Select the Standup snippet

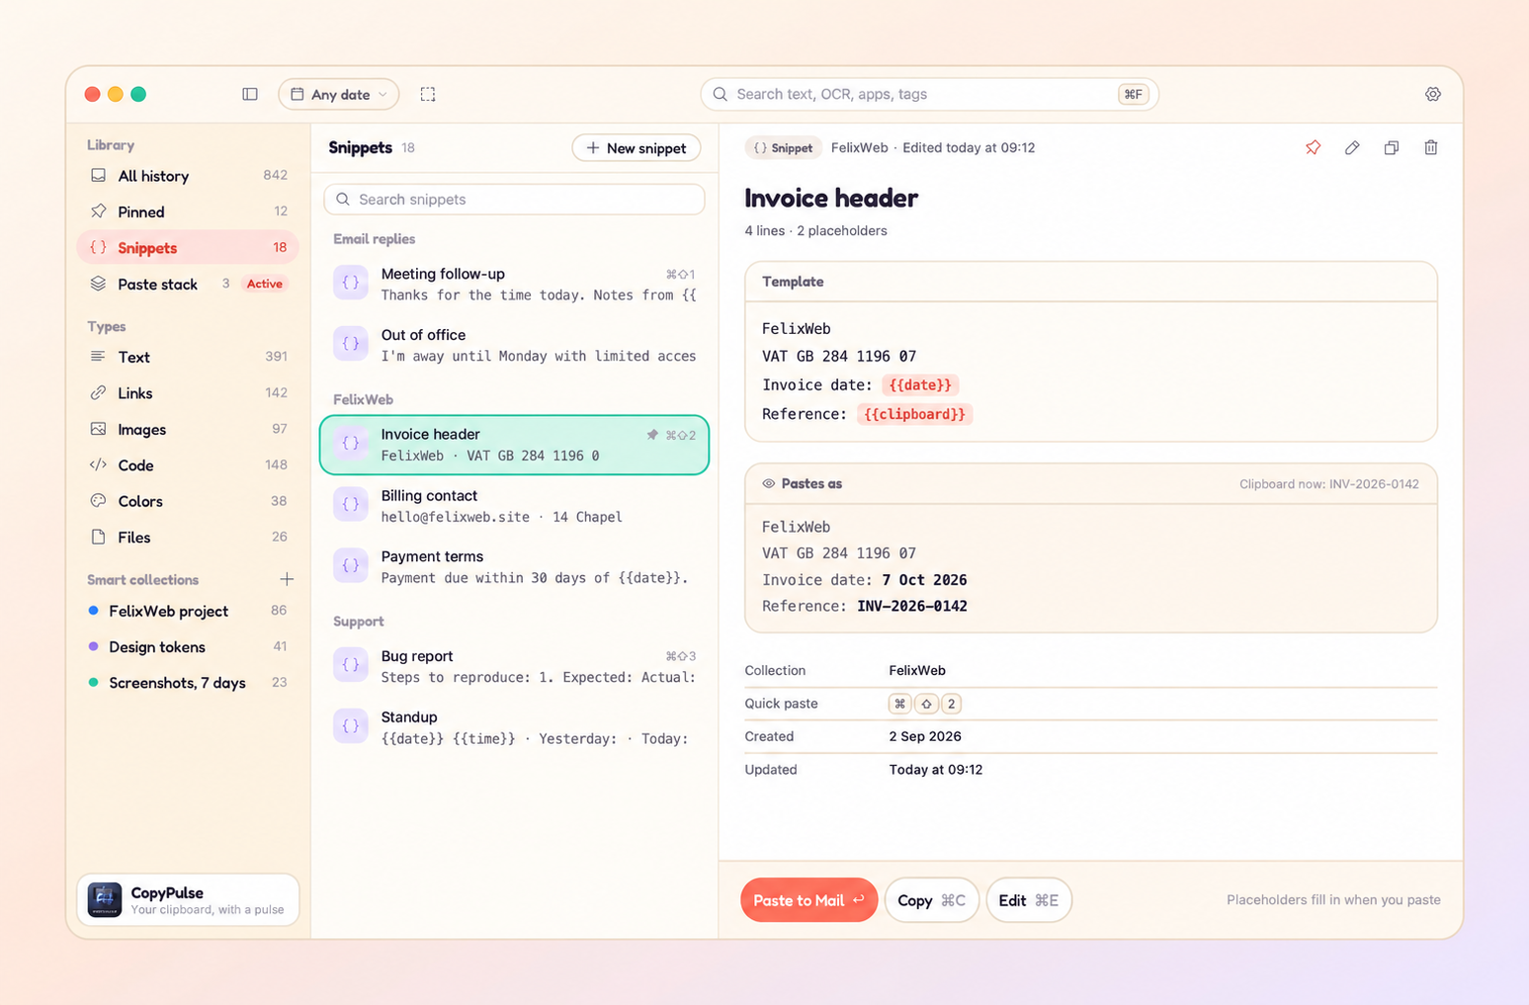[514, 727]
